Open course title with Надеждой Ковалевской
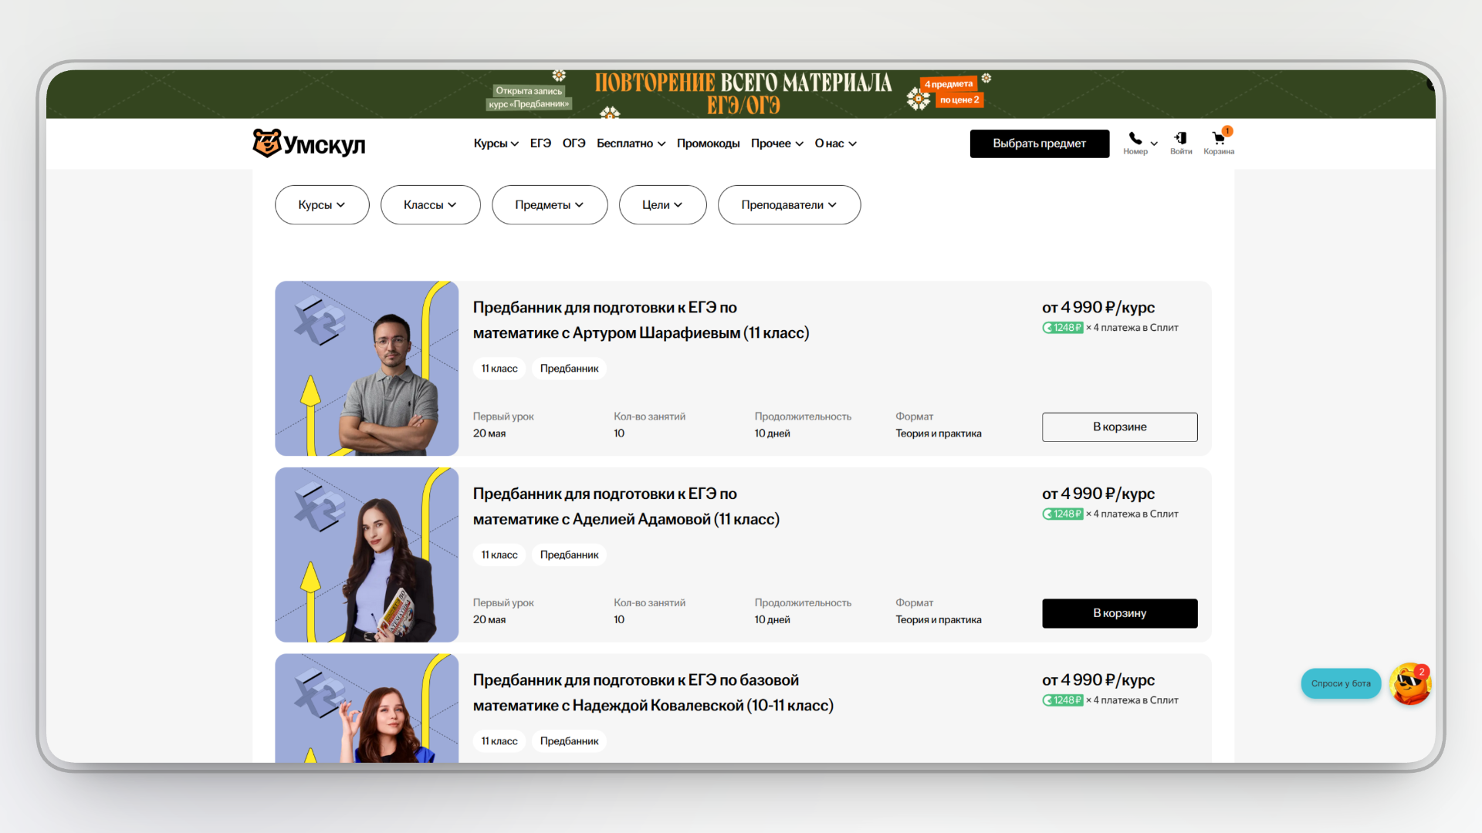Image resolution: width=1482 pixels, height=833 pixels. click(653, 693)
